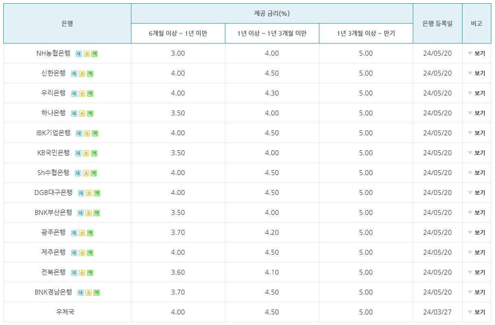Expand the 보기 arrow on the 우체국 row
Screen dimensions: 495x325
479,312
